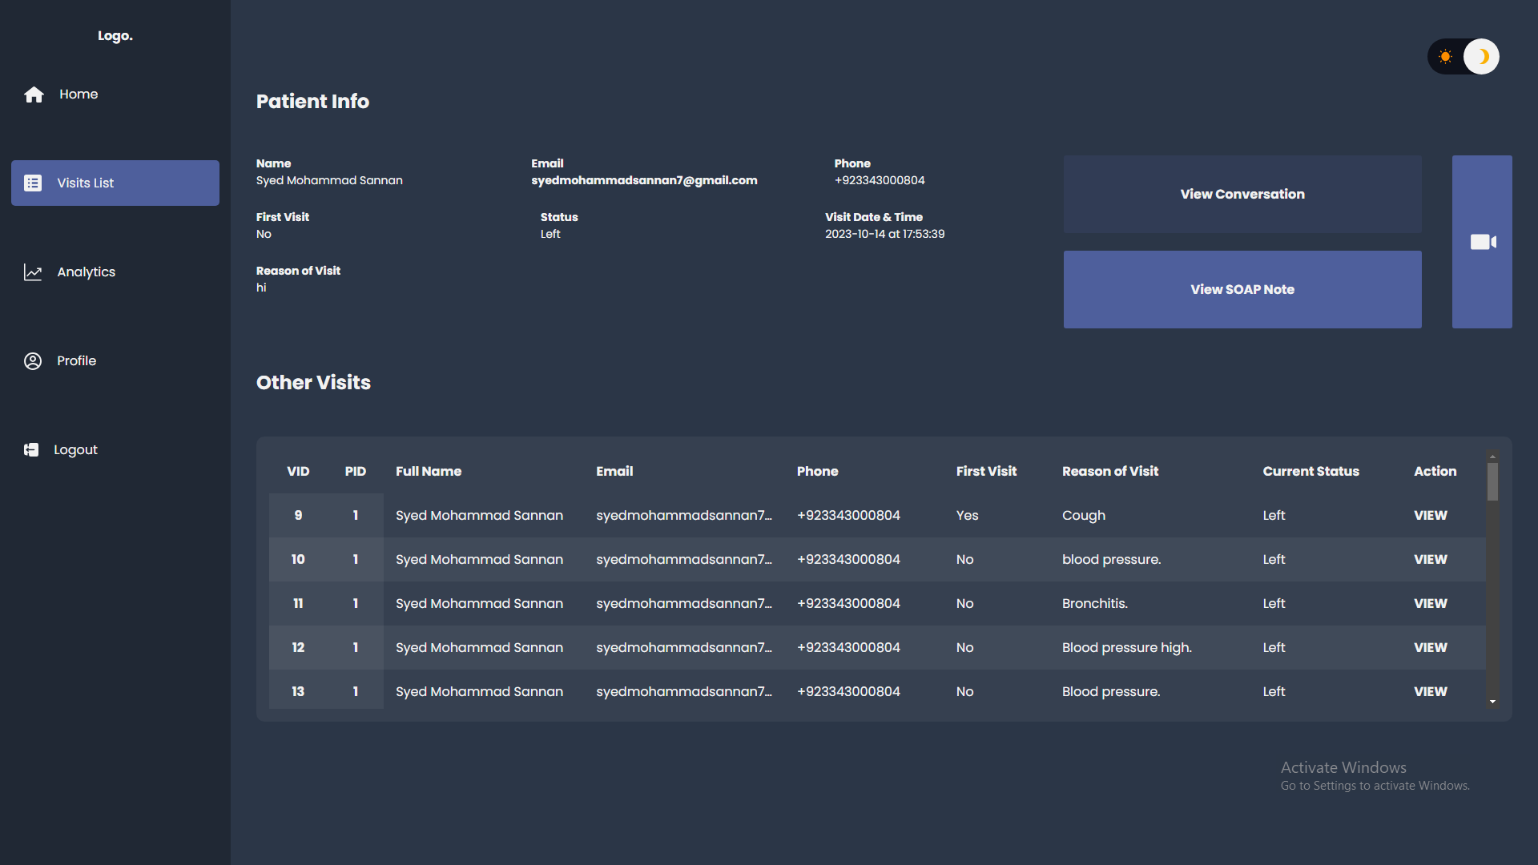Viewport: 1538px width, 865px height.
Task: Open the Profile menu item
Action: (76, 361)
